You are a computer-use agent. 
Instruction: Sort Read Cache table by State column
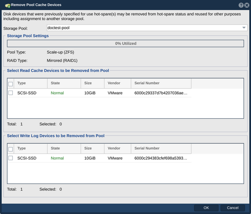(x=64, y=83)
